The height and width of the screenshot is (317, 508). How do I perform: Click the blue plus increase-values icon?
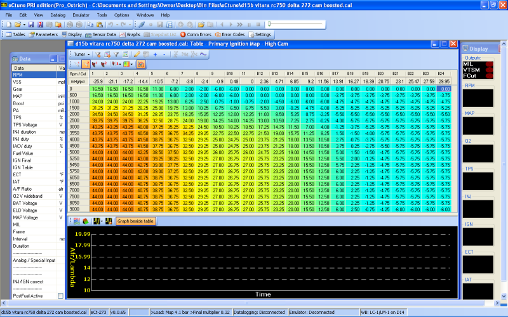[155, 55]
